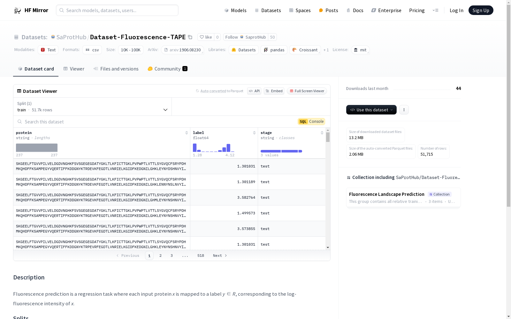Click the mit license tag
Image resolution: width=511 pixels, height=319 pixels.
[360, 50]
